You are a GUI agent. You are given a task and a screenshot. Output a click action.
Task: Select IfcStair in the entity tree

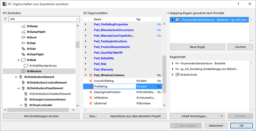pyautogui.click(x=31, y=49)
